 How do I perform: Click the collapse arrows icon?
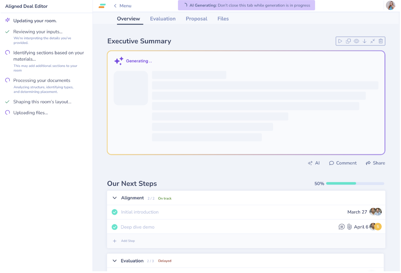click(373, 41)
